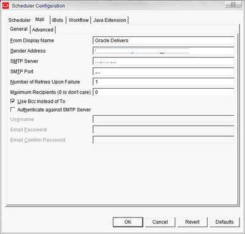Viewport: 245px width, 234px height.
Task: Click the Sender Address label
Action: 28,51
